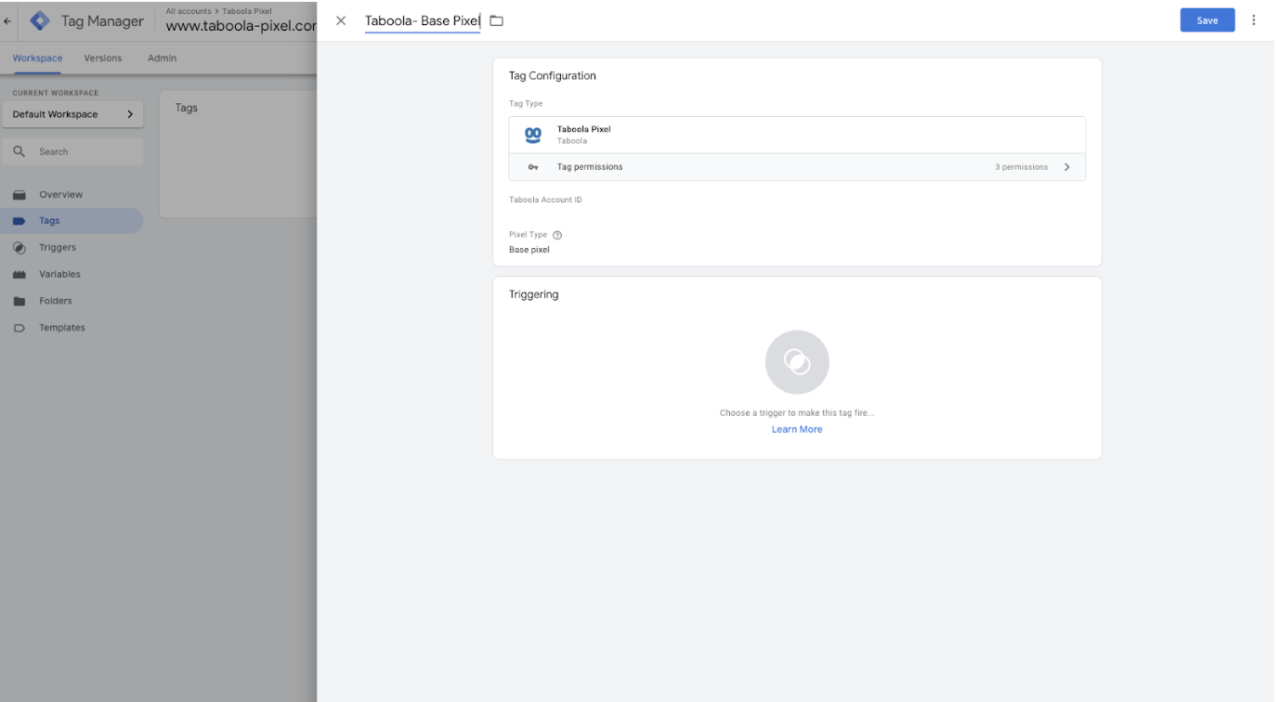Viewport: 1280px width, 702px height.
Task: Click the Tags label icon
Action: point(20,221)
